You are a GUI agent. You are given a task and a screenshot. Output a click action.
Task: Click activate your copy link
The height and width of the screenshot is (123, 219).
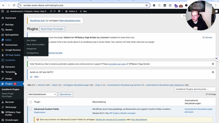point(117,64)
